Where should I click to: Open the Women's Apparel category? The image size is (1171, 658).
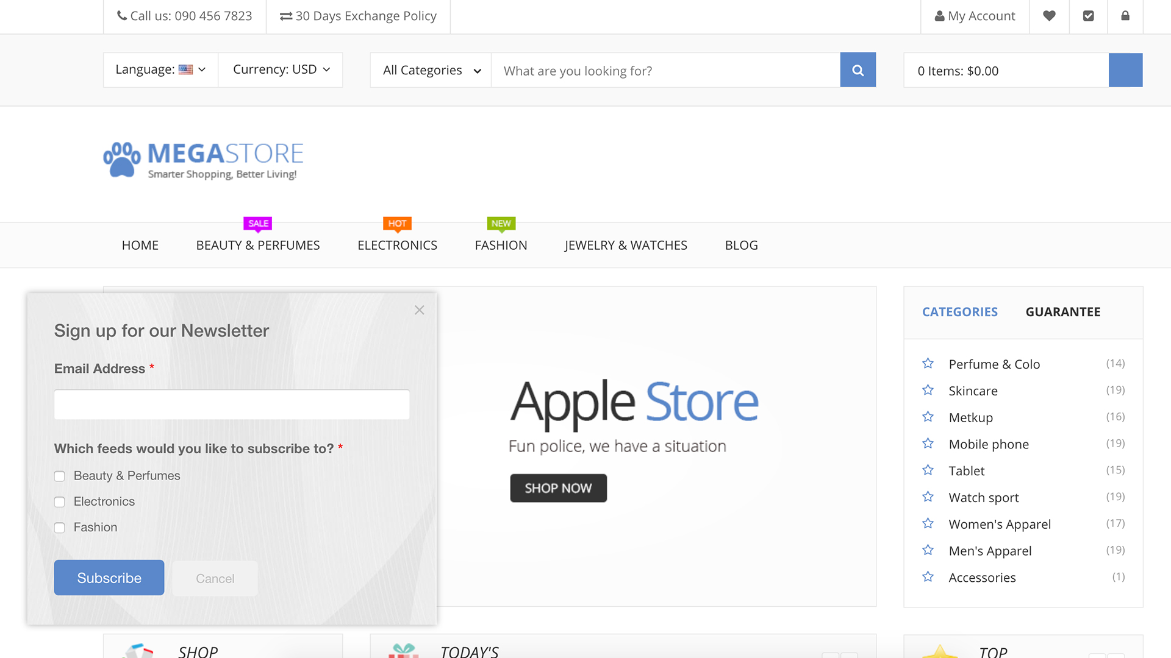(1000, 525)
